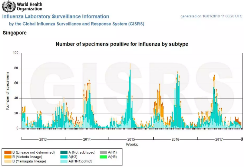Image resolution: width=244 pixels, height=168 pixels.
Task: Click the World Health Organization emblem logo
Action: [x=8, y=7]
